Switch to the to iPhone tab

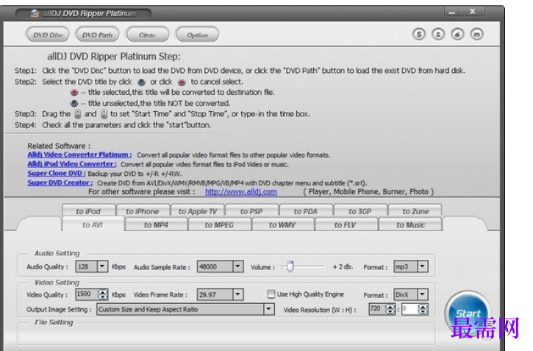(143, 211)
